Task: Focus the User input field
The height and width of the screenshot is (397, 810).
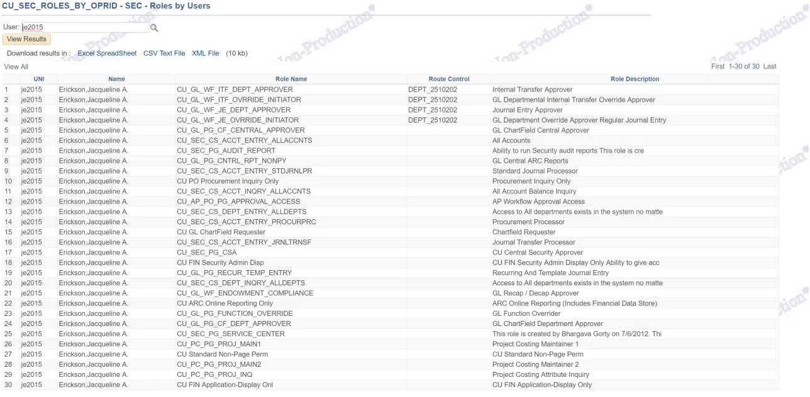Action: coord(85,27)
